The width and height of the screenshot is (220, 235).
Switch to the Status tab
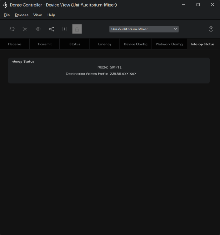[x=75, y=44]
